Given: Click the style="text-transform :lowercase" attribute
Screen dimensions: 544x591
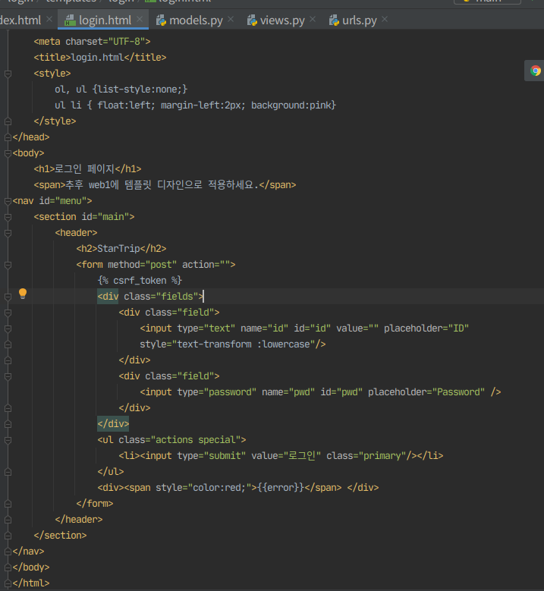Looking at the screenshot, I should 228,344.
